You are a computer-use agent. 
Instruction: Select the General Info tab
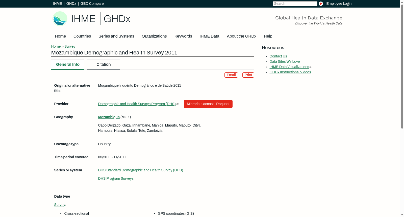tap(68, 65)
